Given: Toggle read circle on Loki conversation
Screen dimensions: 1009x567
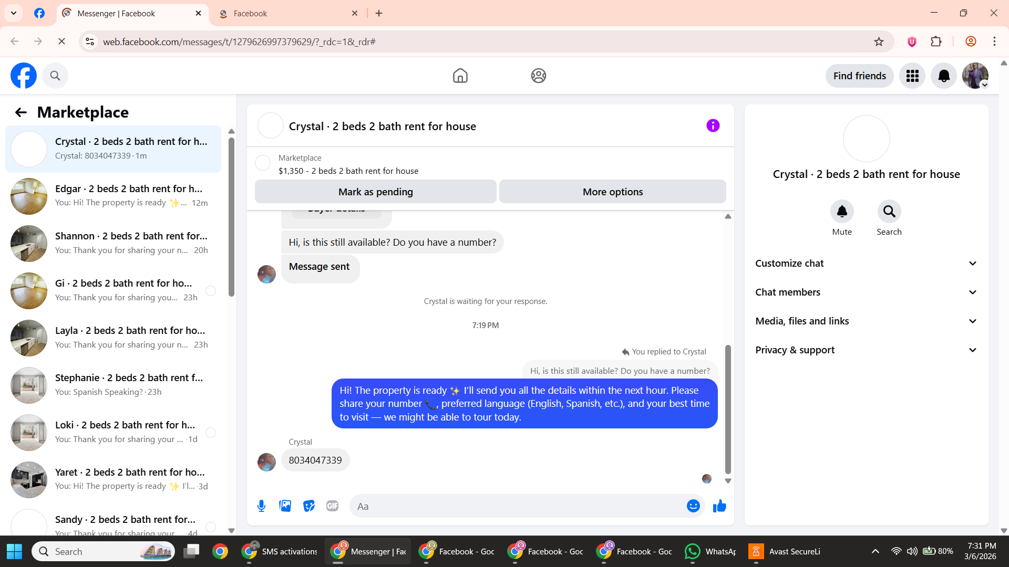Looking at the screenshot, I should [211, 433].
